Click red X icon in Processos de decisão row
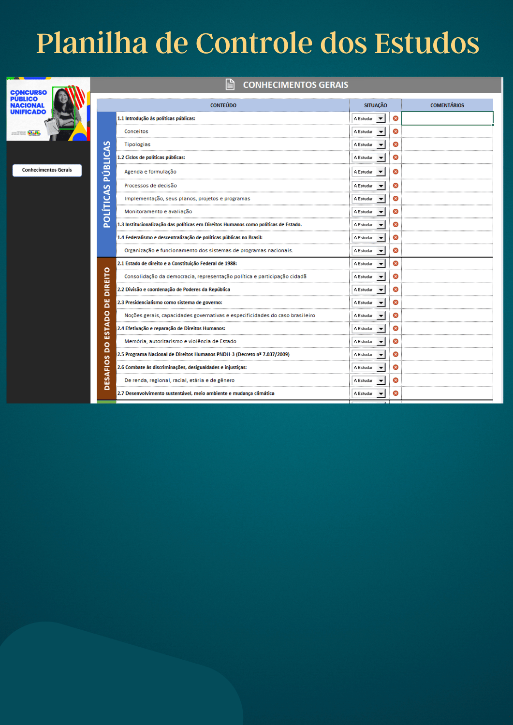513x725 pixels. [396, 186]
